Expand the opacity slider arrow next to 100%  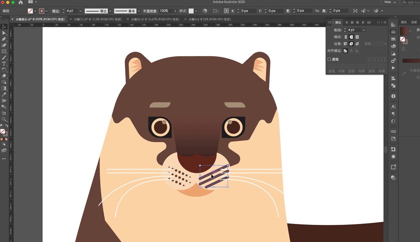click(x=176, y=11)
